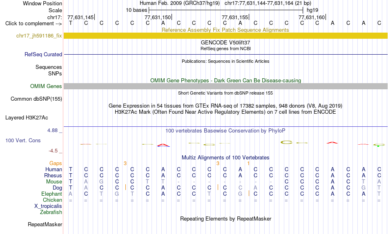Click 'Short Genetic Variants from dbSNP release 155' title
388x234 pixels.
point(225,93)
